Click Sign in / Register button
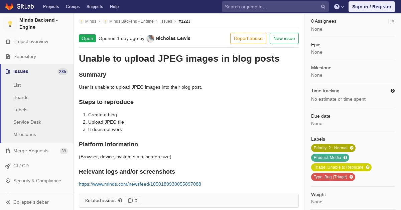401x210 pixels. [372, 7]
